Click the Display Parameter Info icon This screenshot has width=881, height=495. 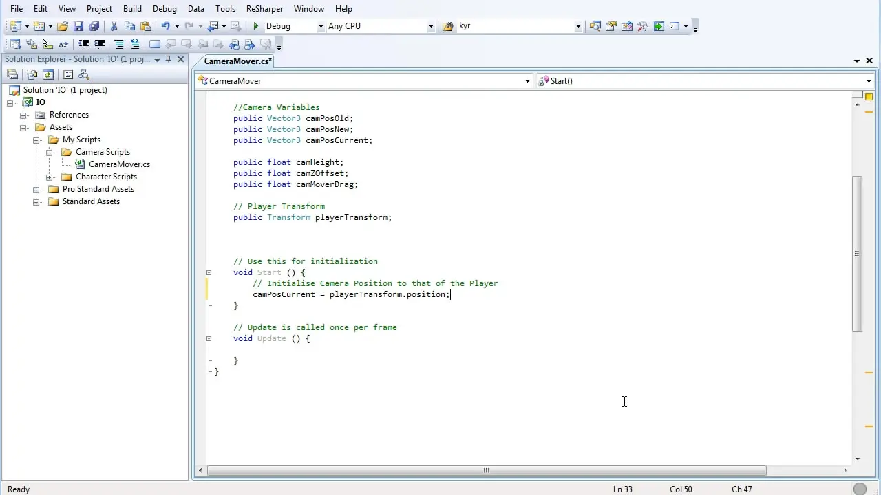31,44
